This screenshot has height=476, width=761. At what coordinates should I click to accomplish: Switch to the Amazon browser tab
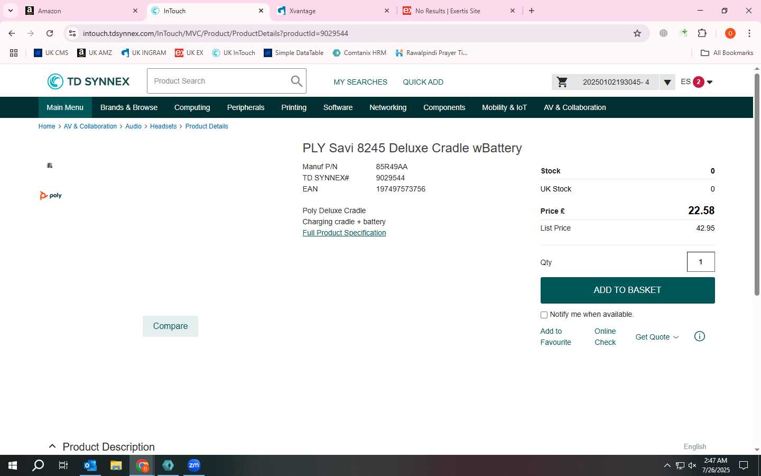(82, 11)
